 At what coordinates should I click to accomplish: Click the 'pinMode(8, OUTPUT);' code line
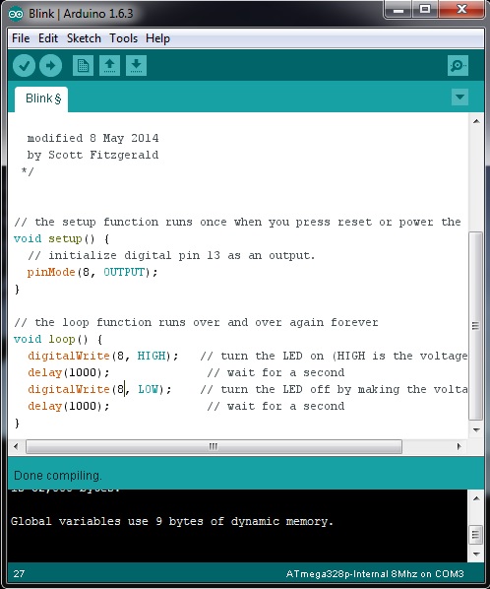(92, 272)
